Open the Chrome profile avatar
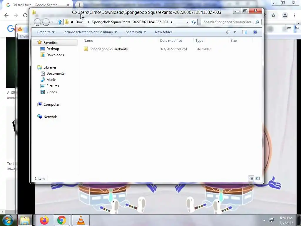Screen dimensions: 301x226 (x=285, y=15)
